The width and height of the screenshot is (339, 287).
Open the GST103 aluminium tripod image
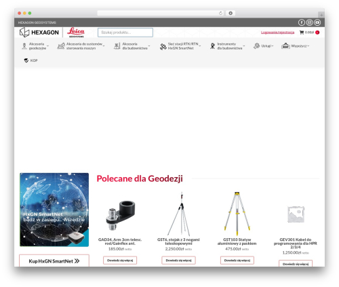click(x=237, y=214)
